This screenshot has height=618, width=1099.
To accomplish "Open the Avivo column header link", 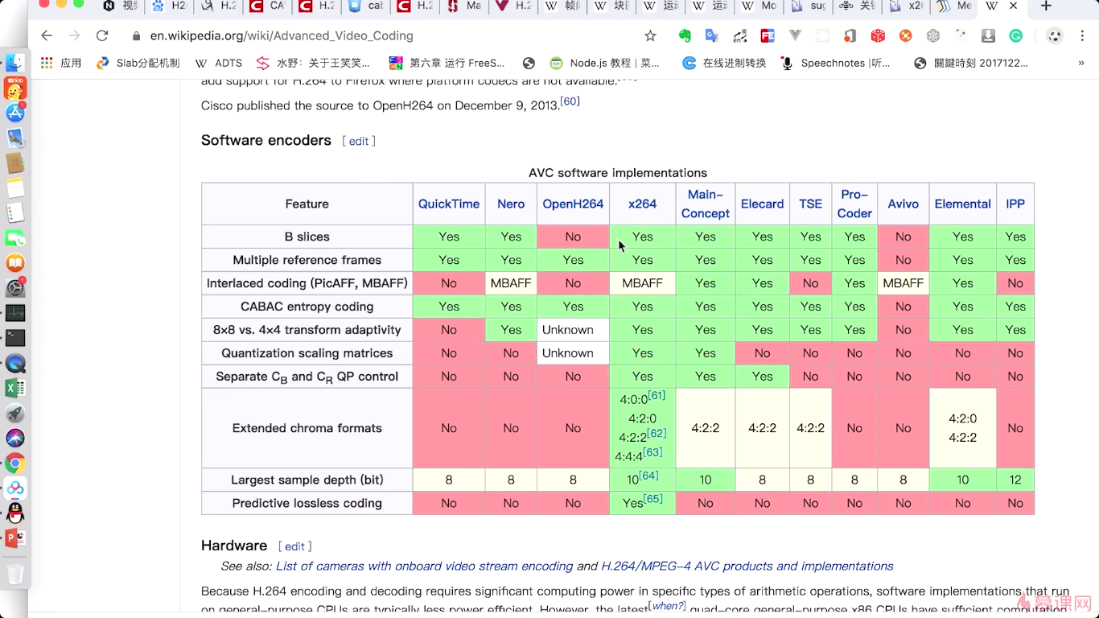I will coord(903,204).
